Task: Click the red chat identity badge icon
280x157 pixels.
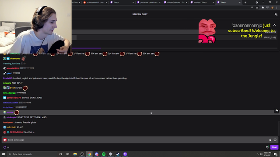Action: (x=5, y=140)
